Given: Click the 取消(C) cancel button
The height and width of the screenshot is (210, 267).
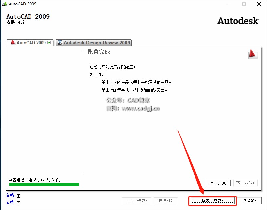Looking at the screenshot, I should (249, 201).
